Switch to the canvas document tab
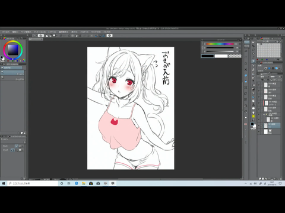 tap(36, 39)
